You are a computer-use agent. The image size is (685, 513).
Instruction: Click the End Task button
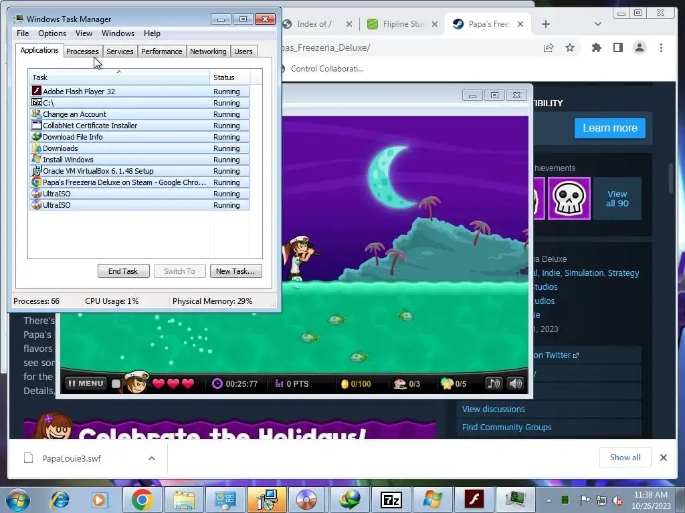click(x=123, y=271)
